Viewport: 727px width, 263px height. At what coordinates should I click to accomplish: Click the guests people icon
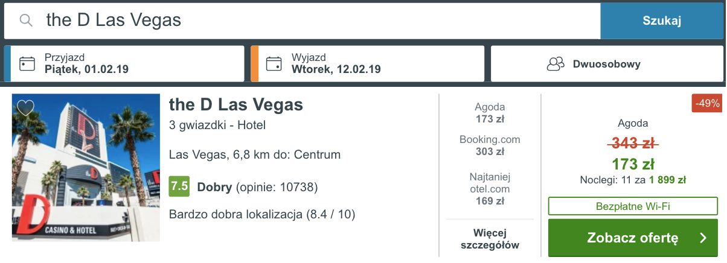click(555, 64)
